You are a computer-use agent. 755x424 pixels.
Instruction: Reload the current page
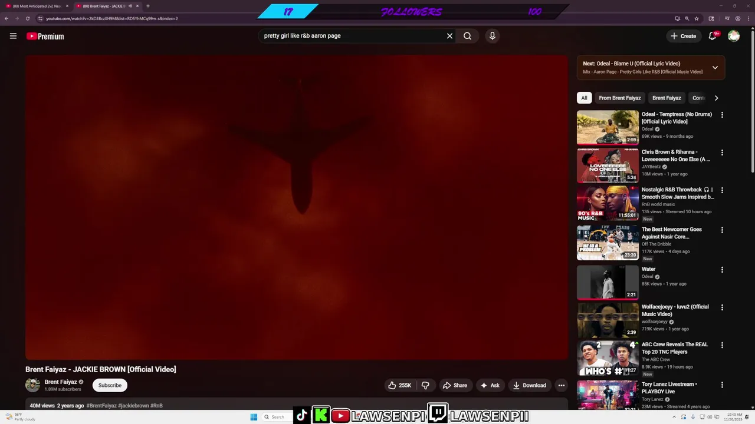[27, 18]
